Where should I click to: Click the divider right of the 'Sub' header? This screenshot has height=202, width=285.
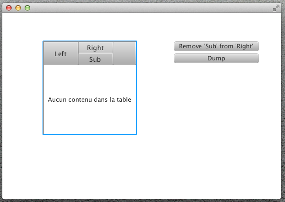[x=113, y=59]
